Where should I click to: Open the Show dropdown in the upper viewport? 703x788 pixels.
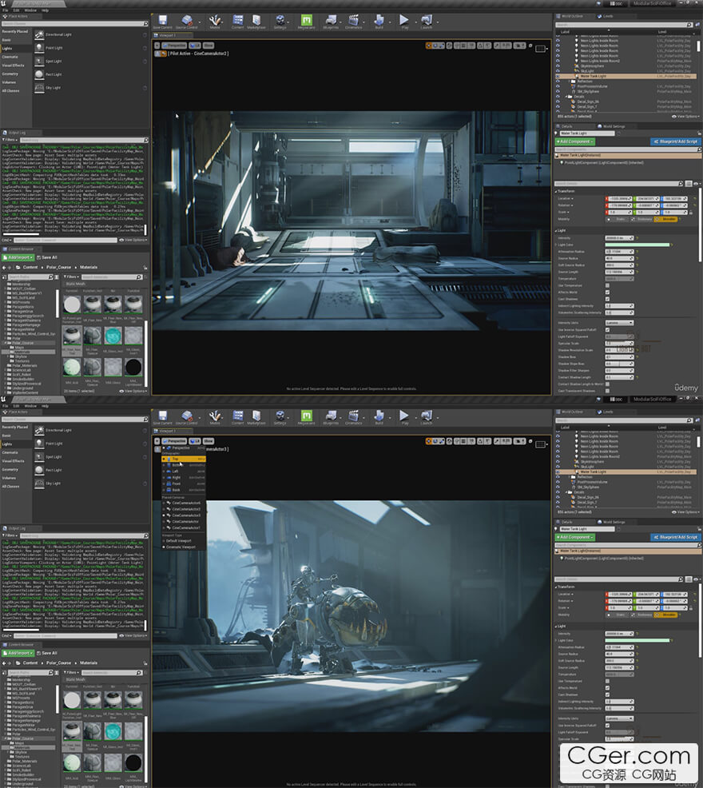(x=208, y=46)
